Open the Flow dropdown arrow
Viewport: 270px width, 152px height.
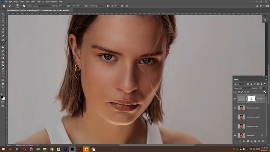coord(82,6)
